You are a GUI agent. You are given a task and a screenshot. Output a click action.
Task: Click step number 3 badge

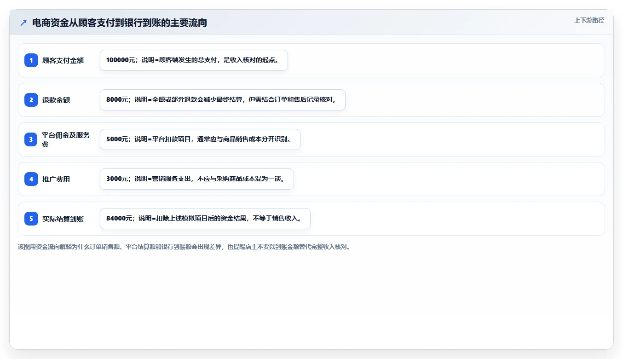31,139
